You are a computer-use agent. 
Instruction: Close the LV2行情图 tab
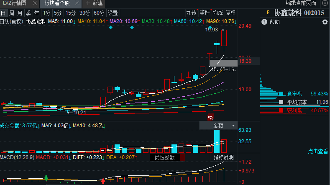coord(35,3)
